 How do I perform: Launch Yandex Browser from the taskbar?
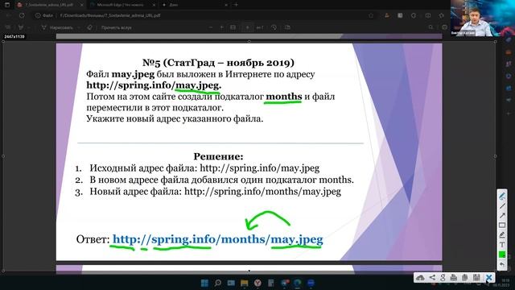point(257,283)
